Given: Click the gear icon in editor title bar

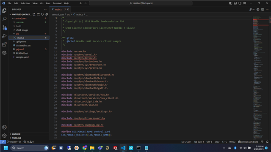Looking at the screenshot, I should pos(258,9).
